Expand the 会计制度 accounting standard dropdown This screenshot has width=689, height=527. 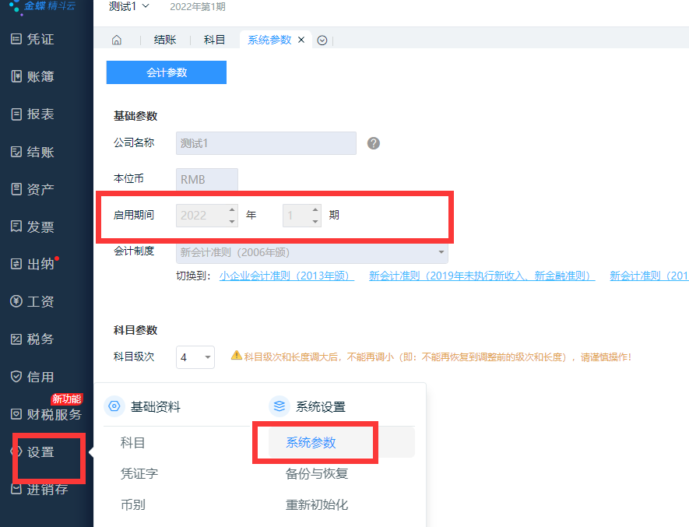pyautogui.click(x=441, y=252)
